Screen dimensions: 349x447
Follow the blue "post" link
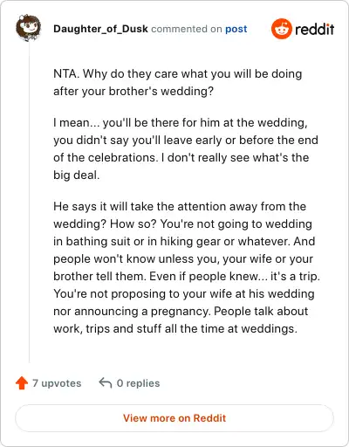pos(236,29)
